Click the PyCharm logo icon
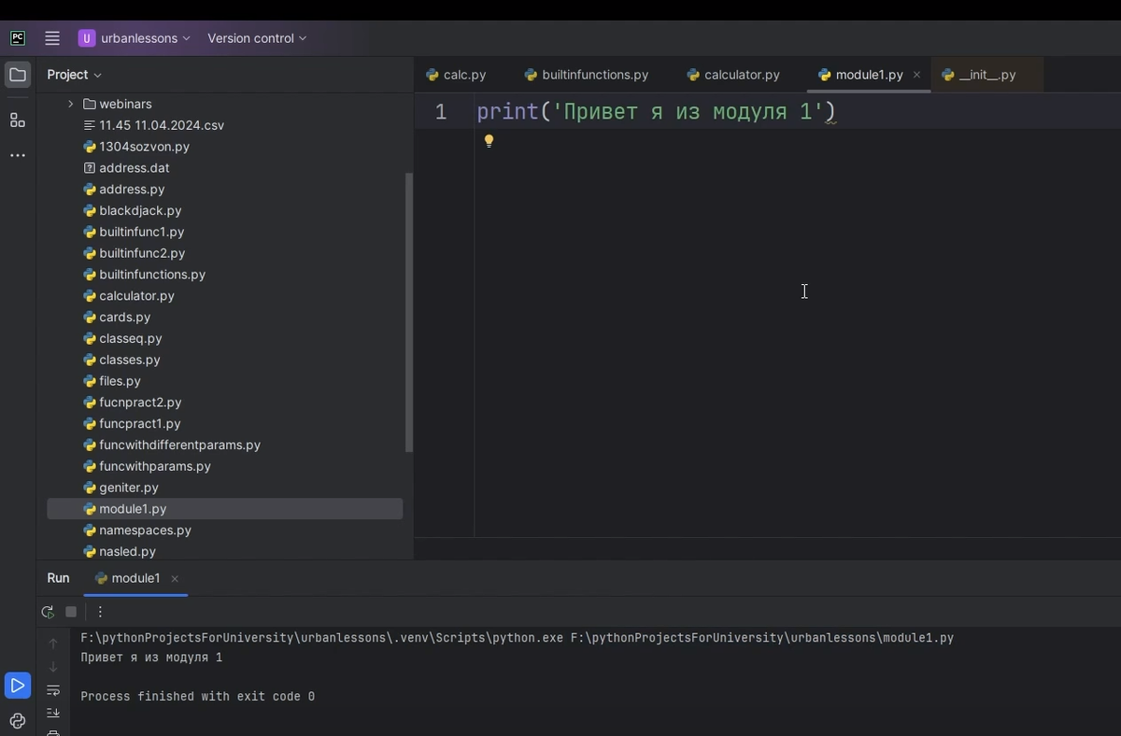 [x=18, y=38]
